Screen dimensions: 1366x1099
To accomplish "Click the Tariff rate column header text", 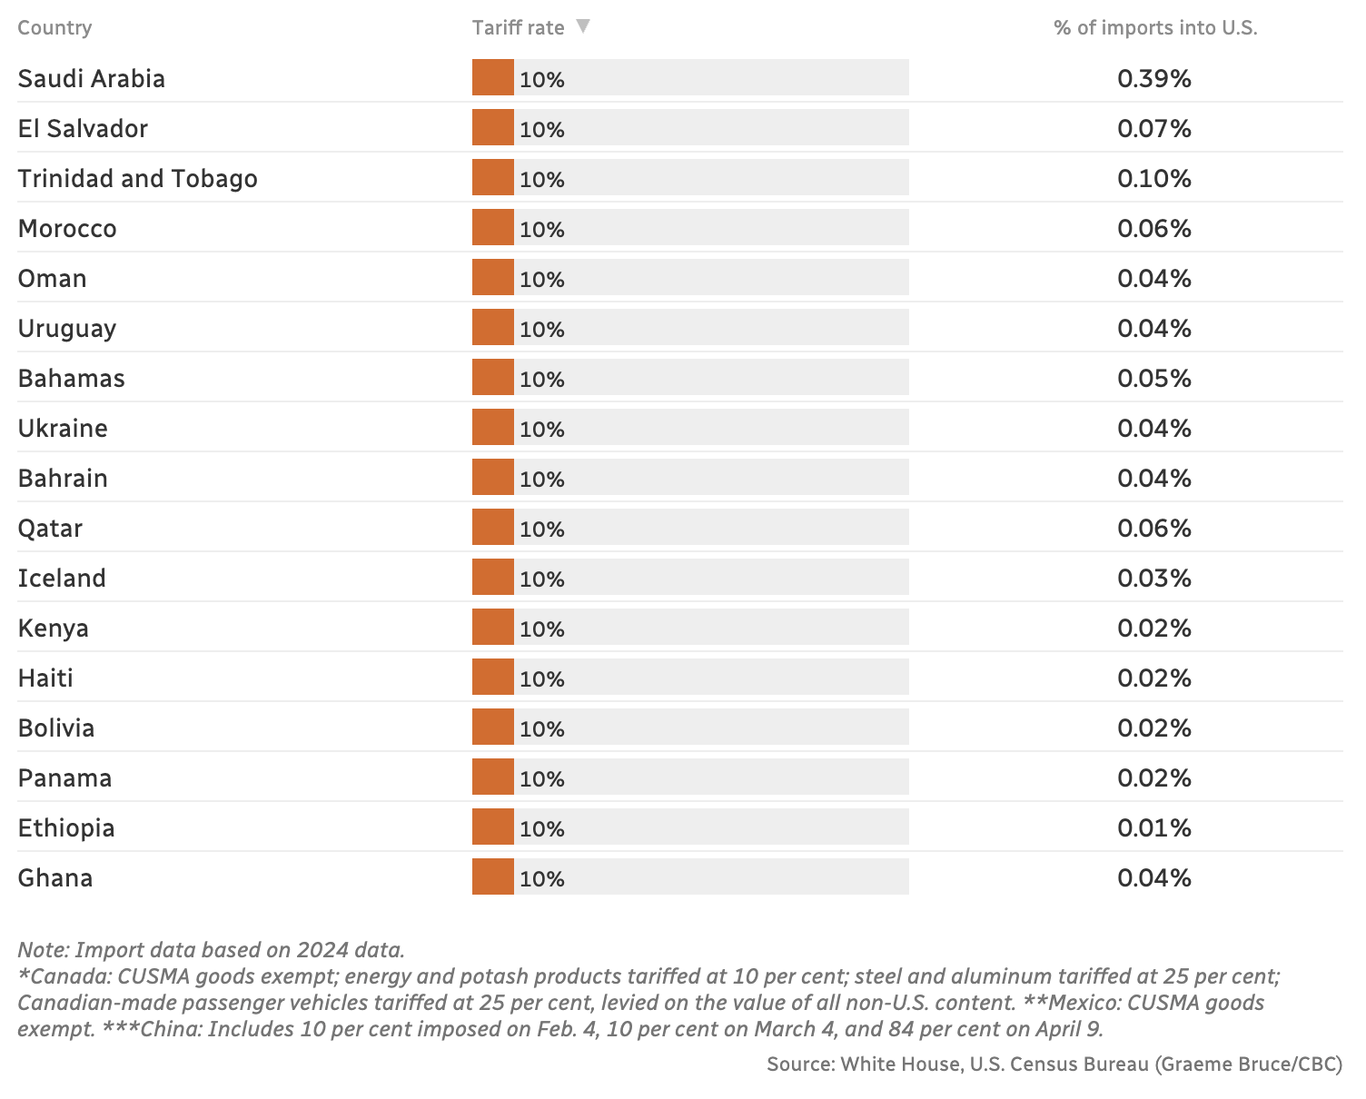I will [518, 27].
